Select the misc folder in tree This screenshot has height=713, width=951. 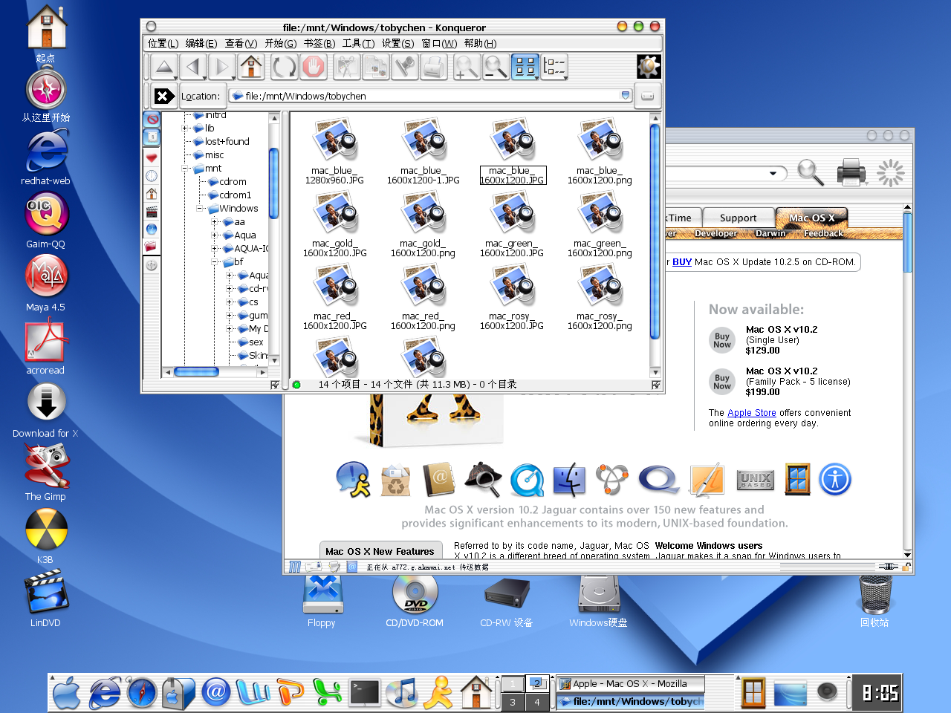[209, 155]
